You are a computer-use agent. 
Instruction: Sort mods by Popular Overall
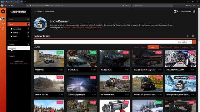pyautogui.click(x=166, y=47)
